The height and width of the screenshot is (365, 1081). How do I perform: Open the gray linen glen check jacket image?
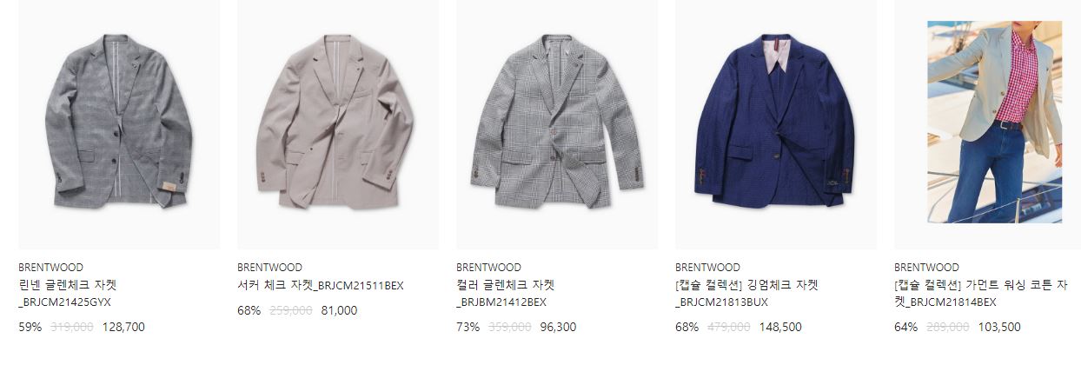[x=119, y=124]
